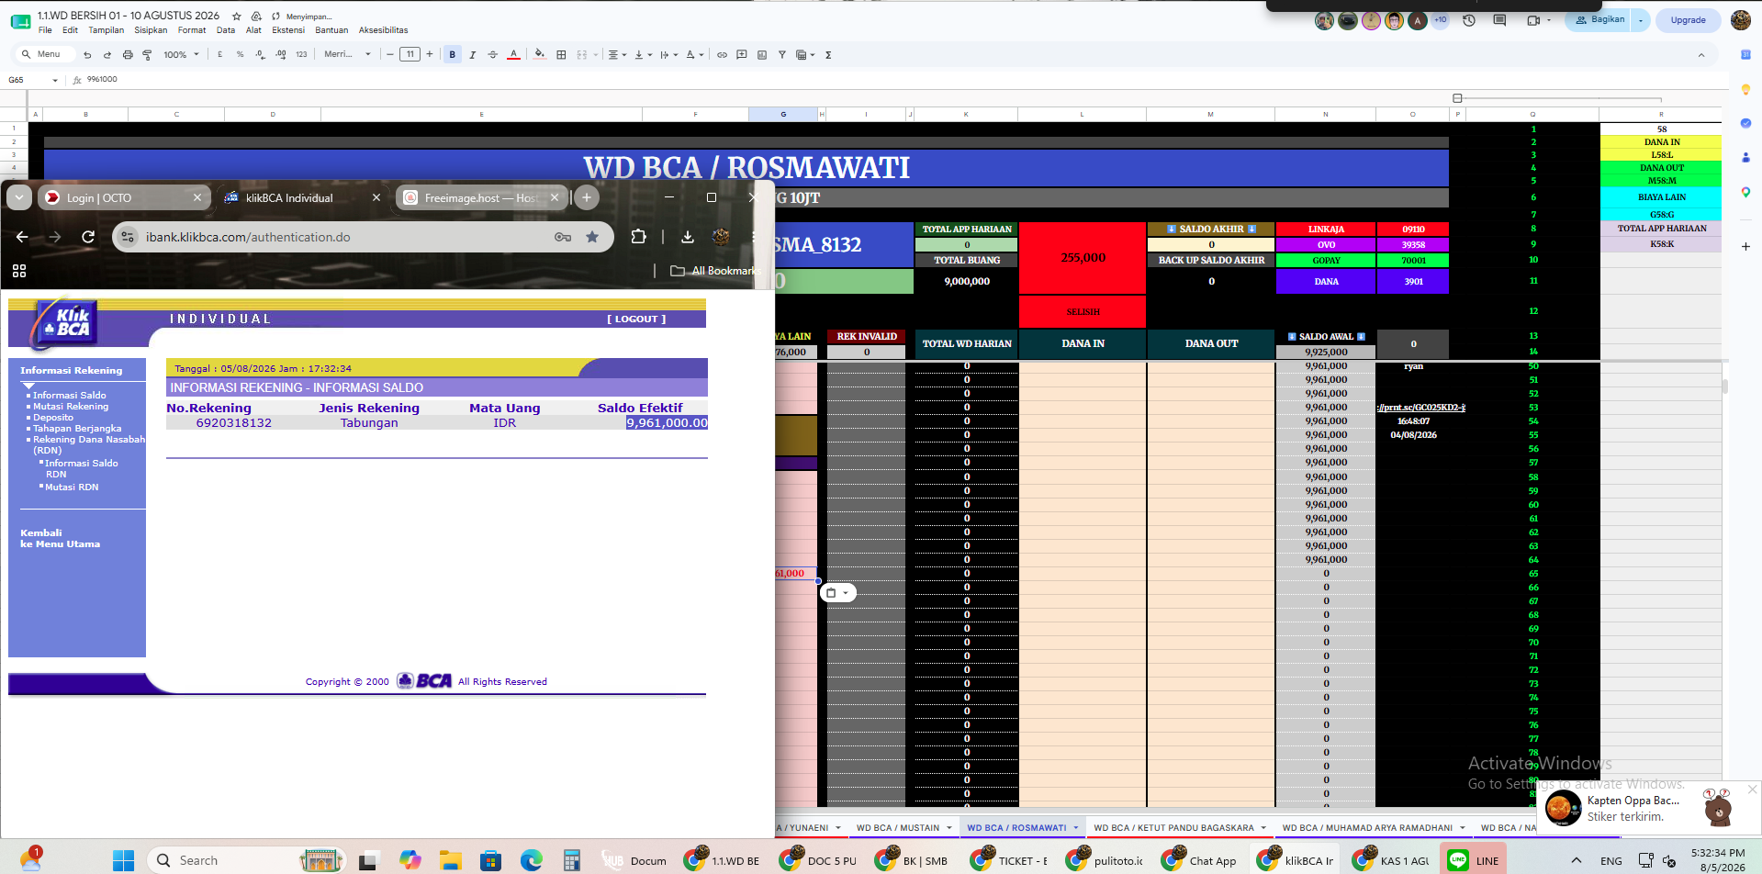Click the font size field showing 11

pyautogui.click(x=410, y=55)
